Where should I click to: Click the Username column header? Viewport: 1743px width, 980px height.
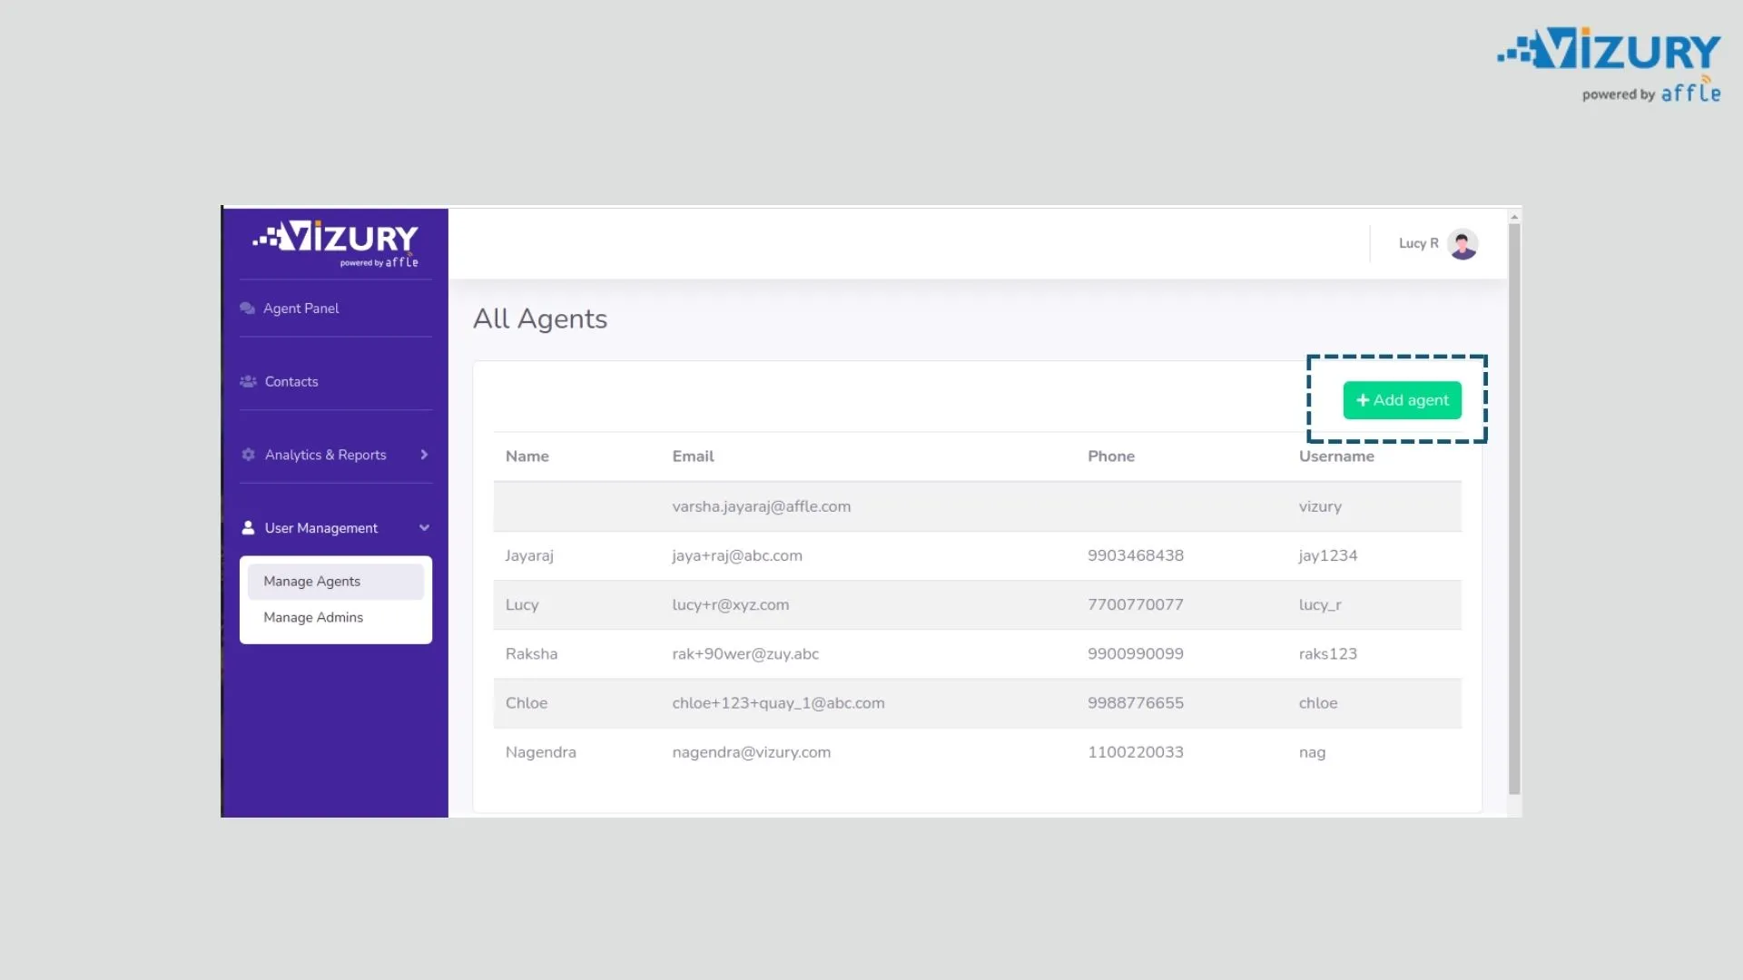pyautogui.click(x=1336, y=456)
